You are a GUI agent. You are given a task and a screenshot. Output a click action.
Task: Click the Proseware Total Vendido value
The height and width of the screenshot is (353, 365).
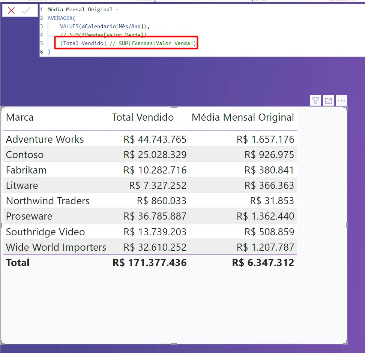coord(155,216)
